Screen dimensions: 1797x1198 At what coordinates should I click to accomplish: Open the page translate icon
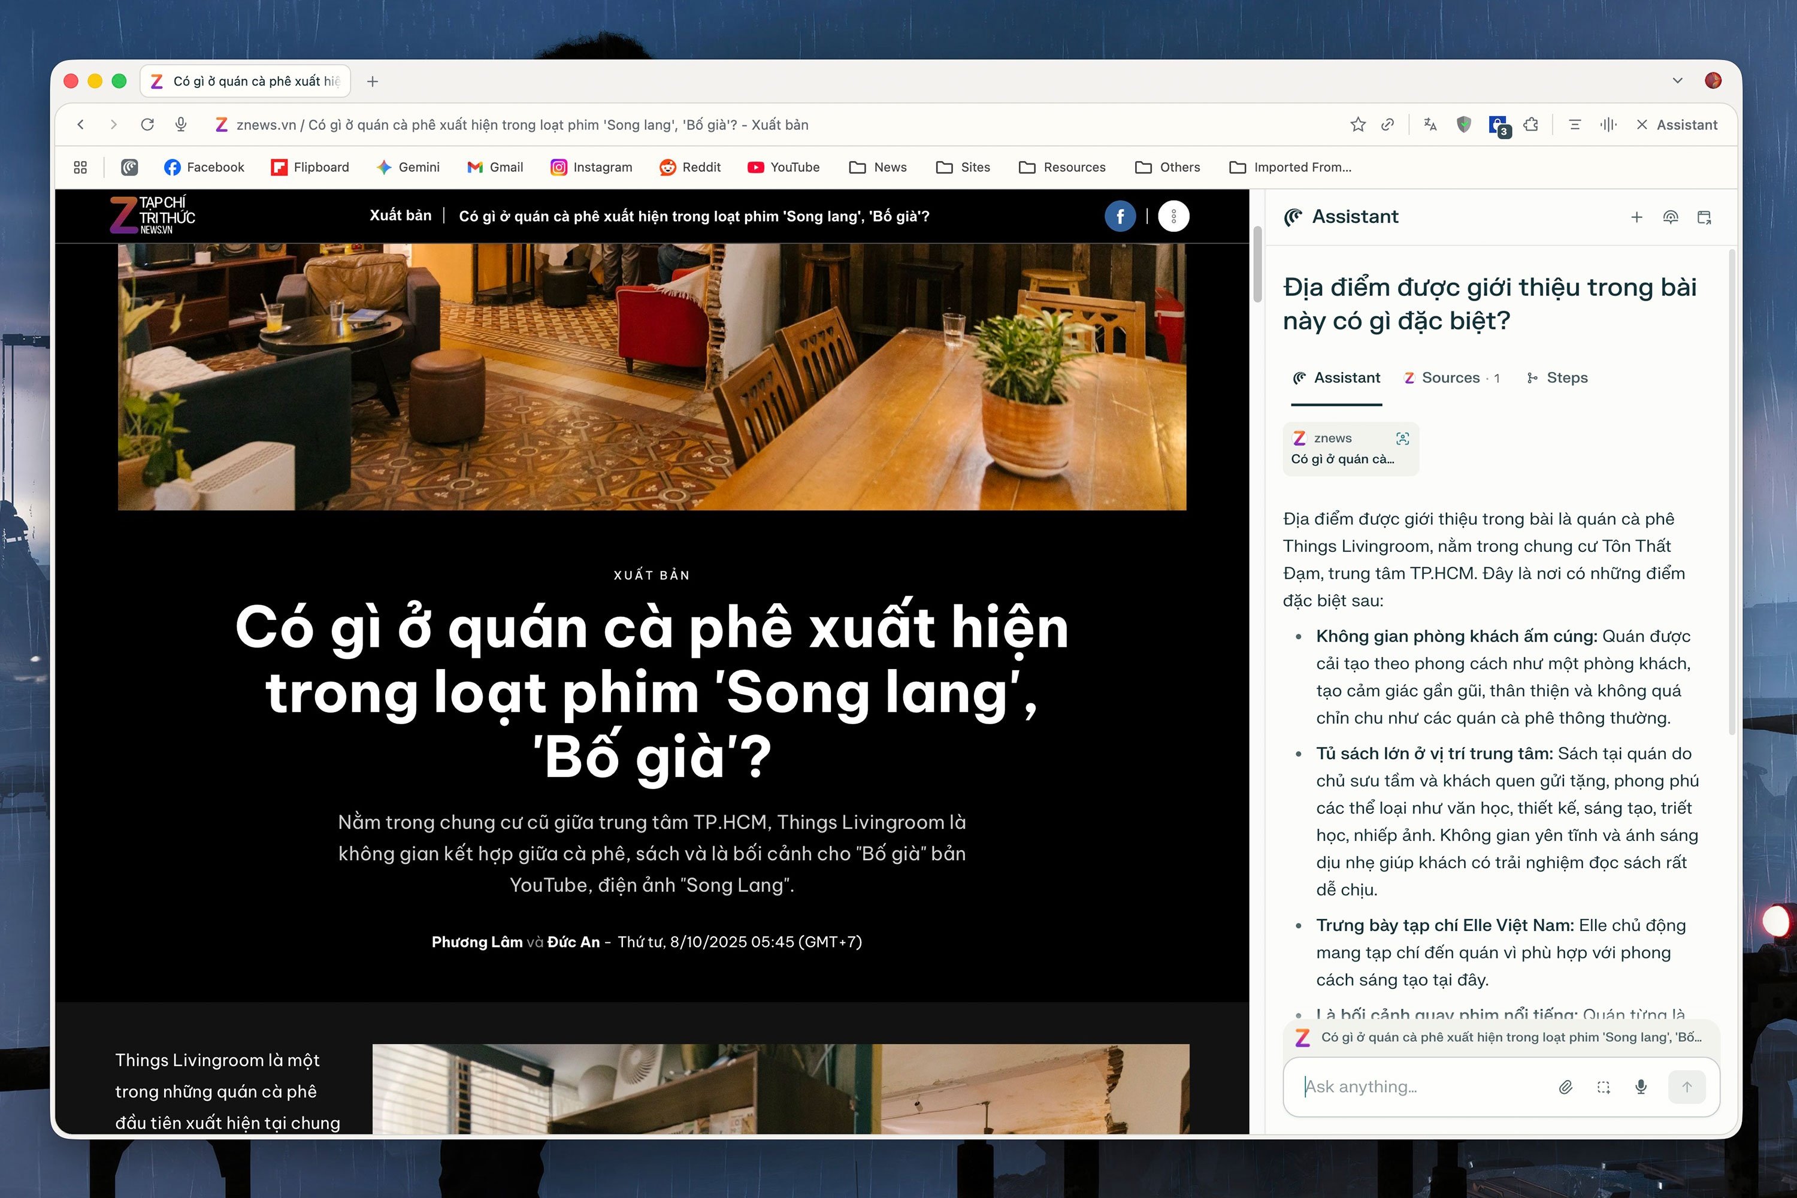1430,125
